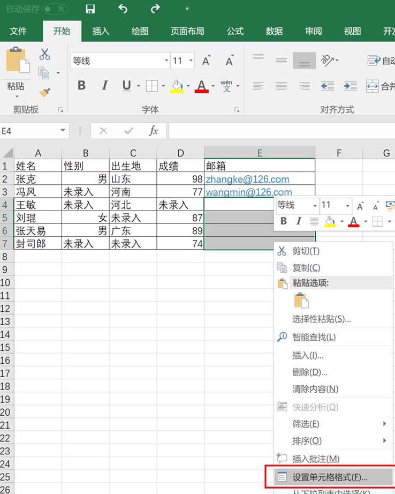The image size is (395, 494).
Task: Open the Name Box dropdown arrow
Action: [x=63, y=130]
